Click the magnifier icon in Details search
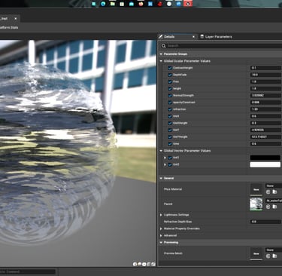 click(x=164, y=46)
